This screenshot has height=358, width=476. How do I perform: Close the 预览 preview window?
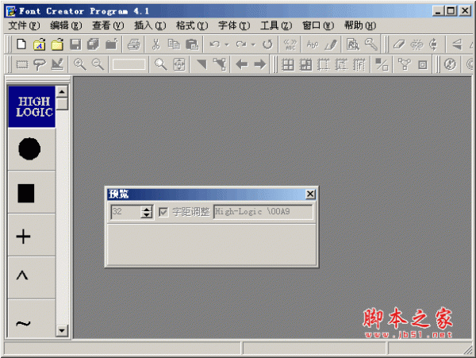[310, 194]
